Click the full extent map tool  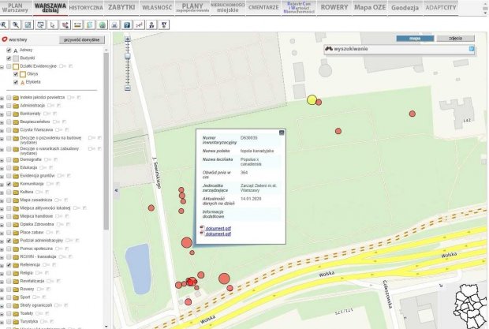tap(28, 25)
